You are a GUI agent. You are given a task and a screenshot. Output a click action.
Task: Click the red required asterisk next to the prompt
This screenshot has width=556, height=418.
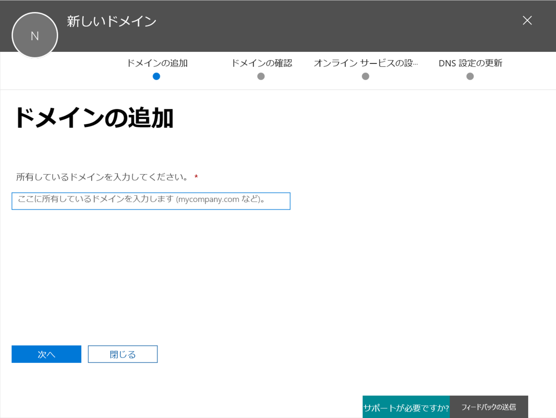coord(196,176)
